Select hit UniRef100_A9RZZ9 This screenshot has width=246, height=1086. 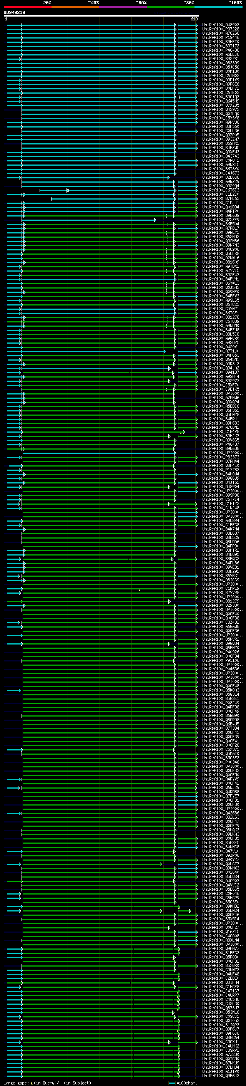tap(221, 182)
